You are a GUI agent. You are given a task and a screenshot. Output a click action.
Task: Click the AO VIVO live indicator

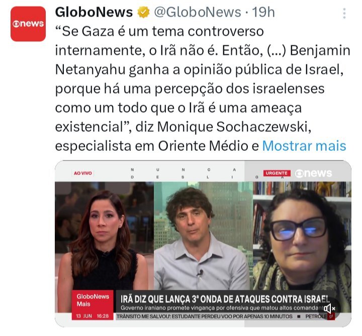(x=83, y=173)
